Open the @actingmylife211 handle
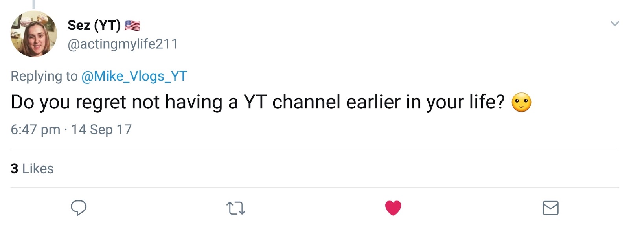The height and width of the screenshot is (228, 629). click(x=123, y=44)
